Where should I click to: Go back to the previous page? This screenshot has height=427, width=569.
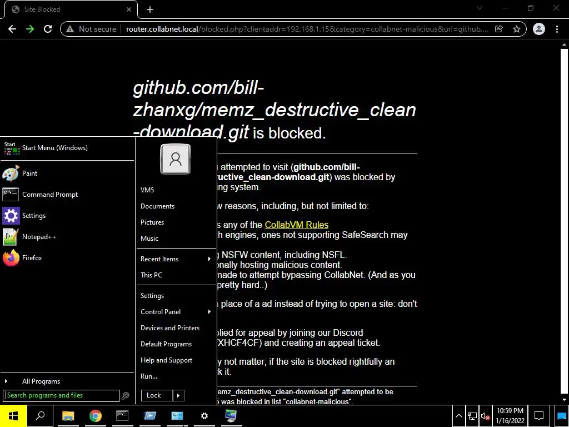pyautogui.click(x=12, y=29)
